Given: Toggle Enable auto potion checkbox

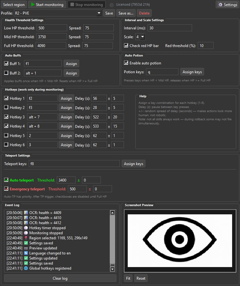Looking at the screenshot, I should coord(126,63).
